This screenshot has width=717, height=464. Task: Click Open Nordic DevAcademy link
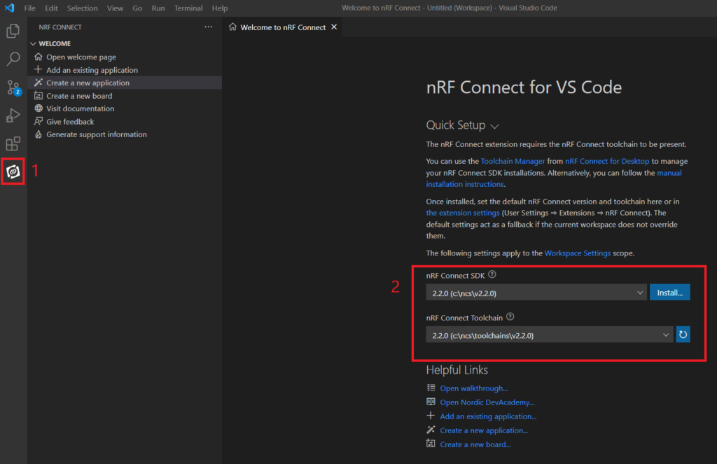coord(487,402)
